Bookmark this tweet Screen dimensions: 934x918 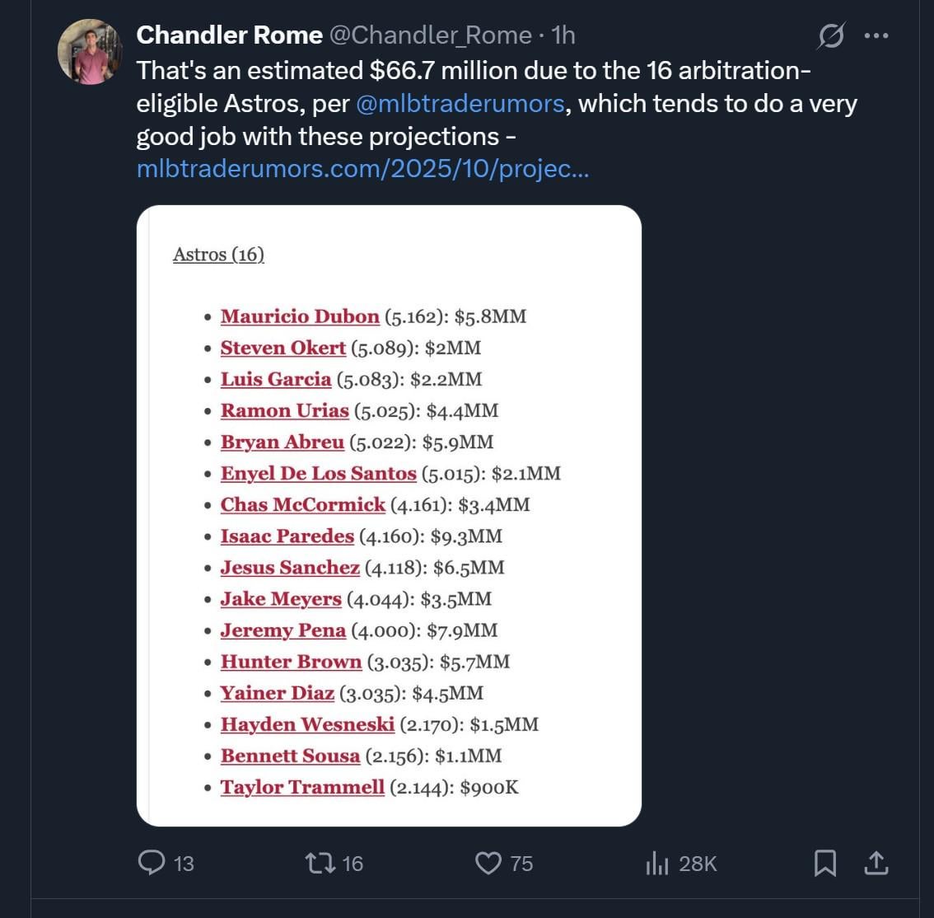824,863
